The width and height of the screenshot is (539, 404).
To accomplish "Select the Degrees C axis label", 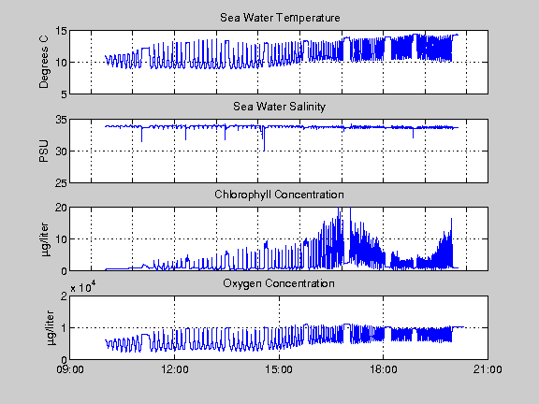I will 44,62.
